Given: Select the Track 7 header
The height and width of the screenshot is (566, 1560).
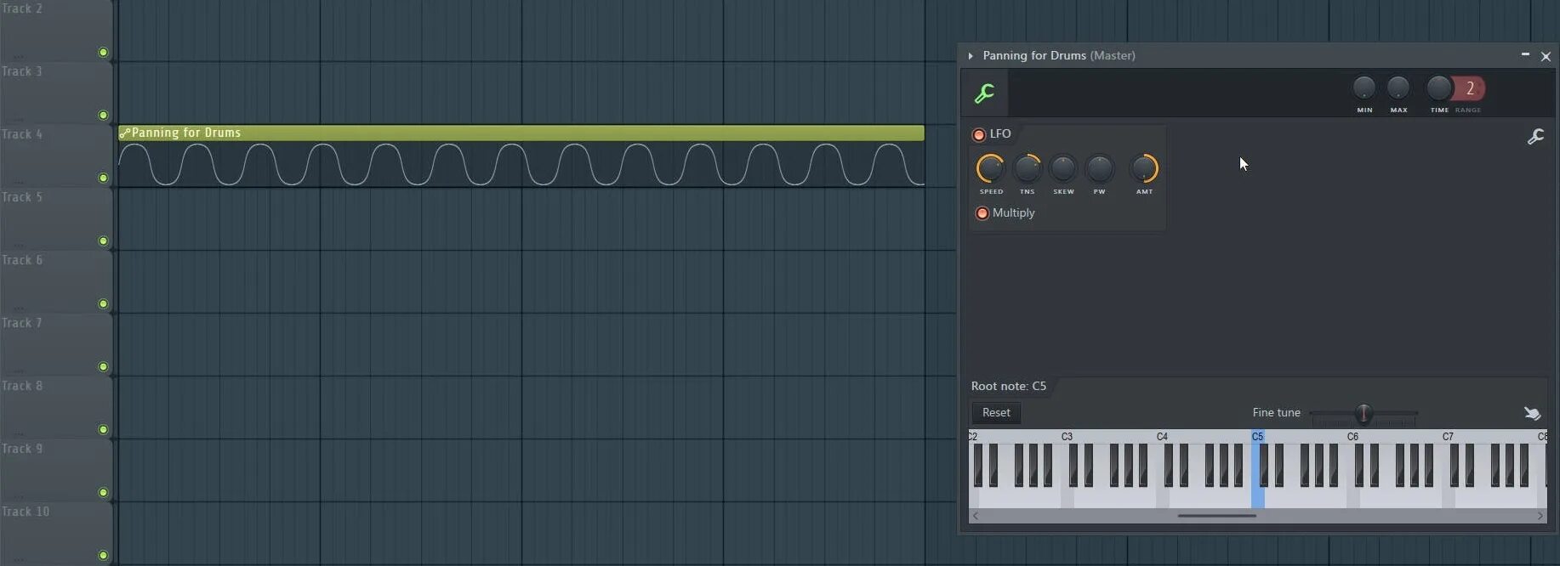Looking at the screenshot, I should tap(56, 345).
